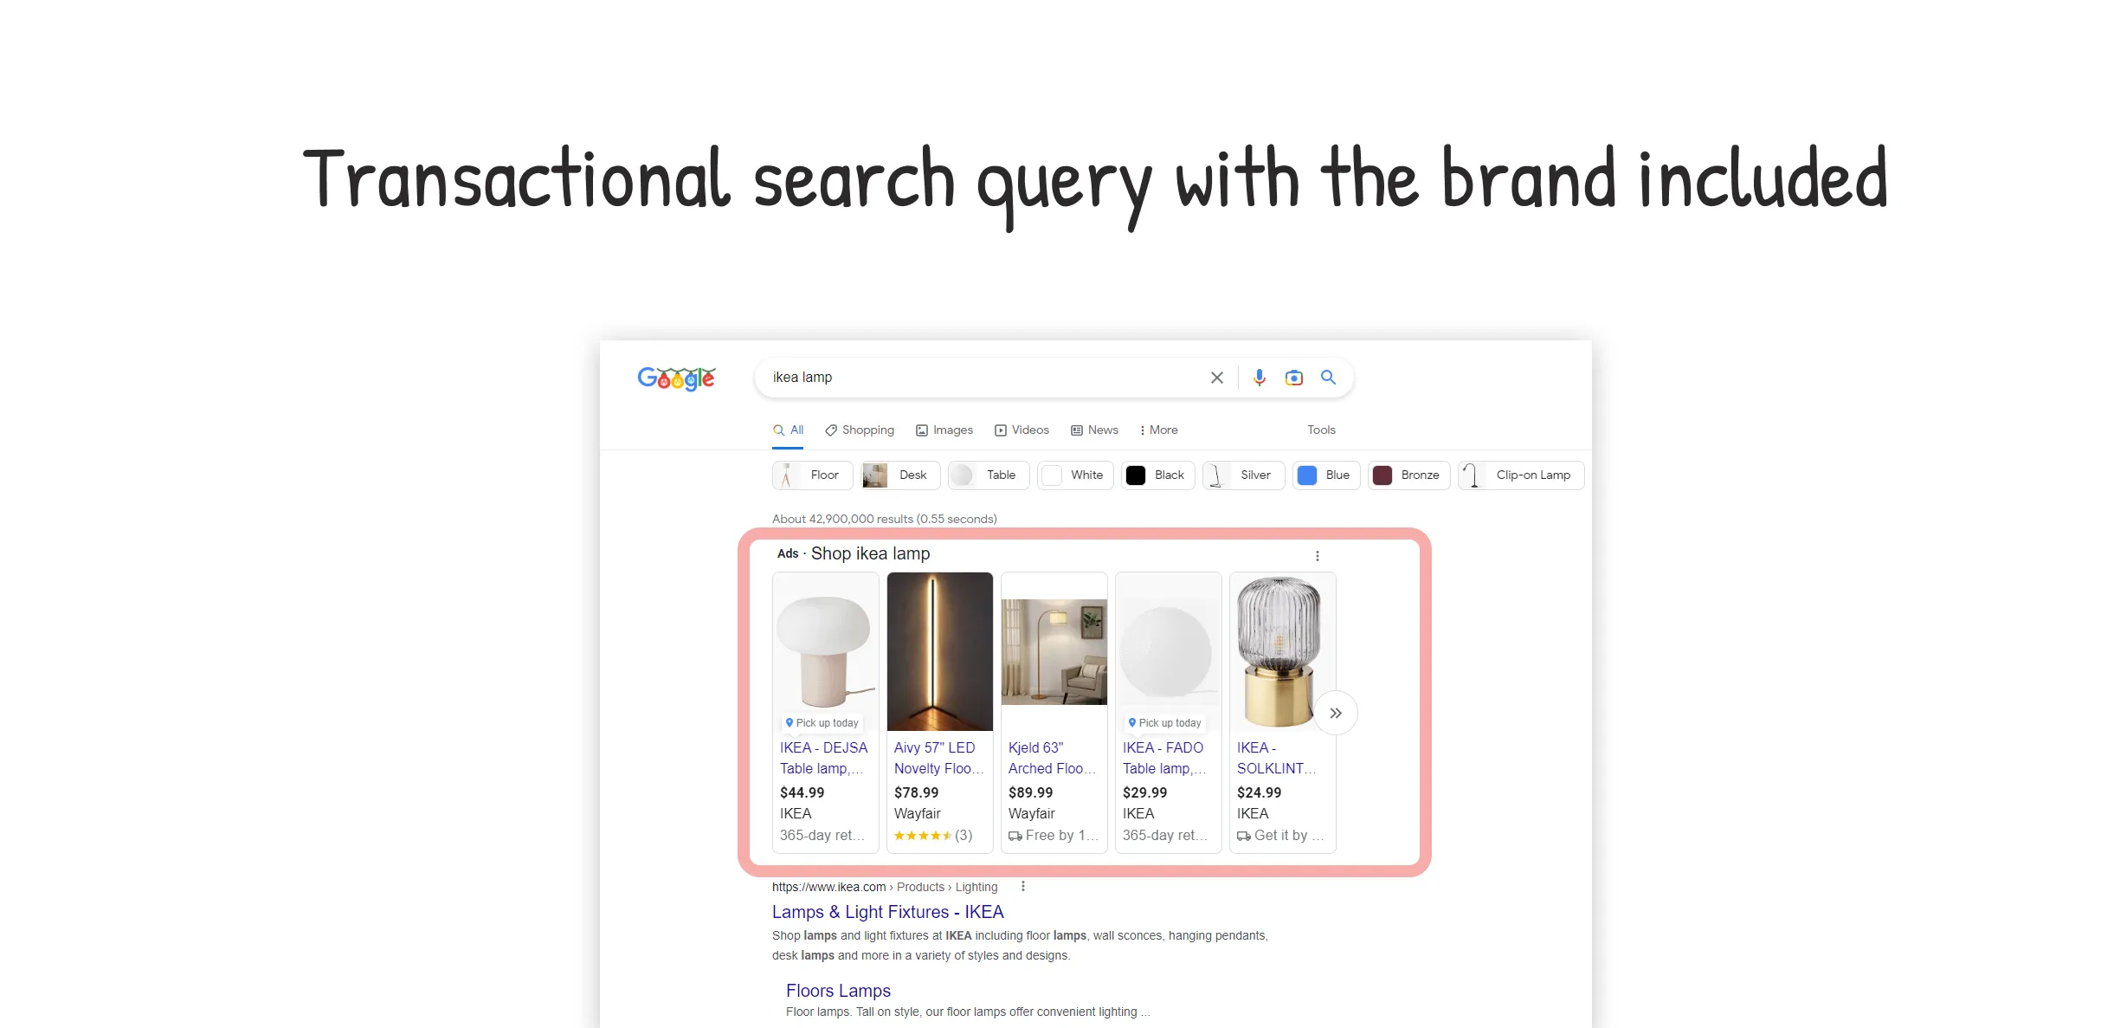Click the blue search magnifier button
2114x1028 pixels.
(1328, 378)
